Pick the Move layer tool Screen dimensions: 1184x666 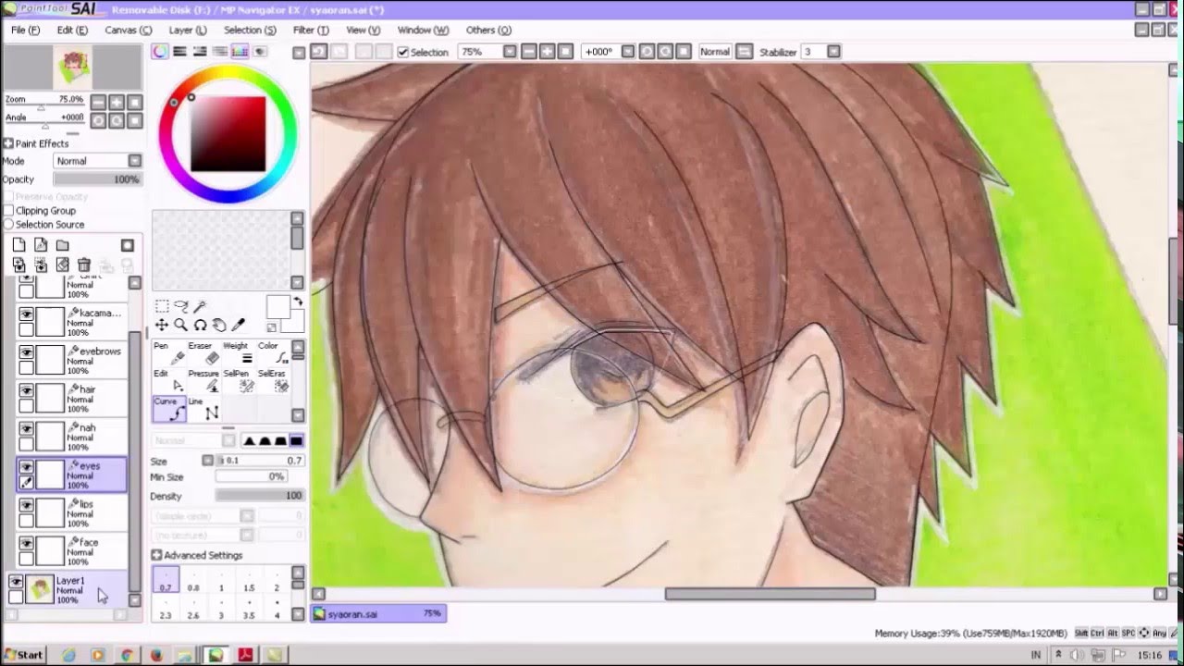(x=161, y=325)
